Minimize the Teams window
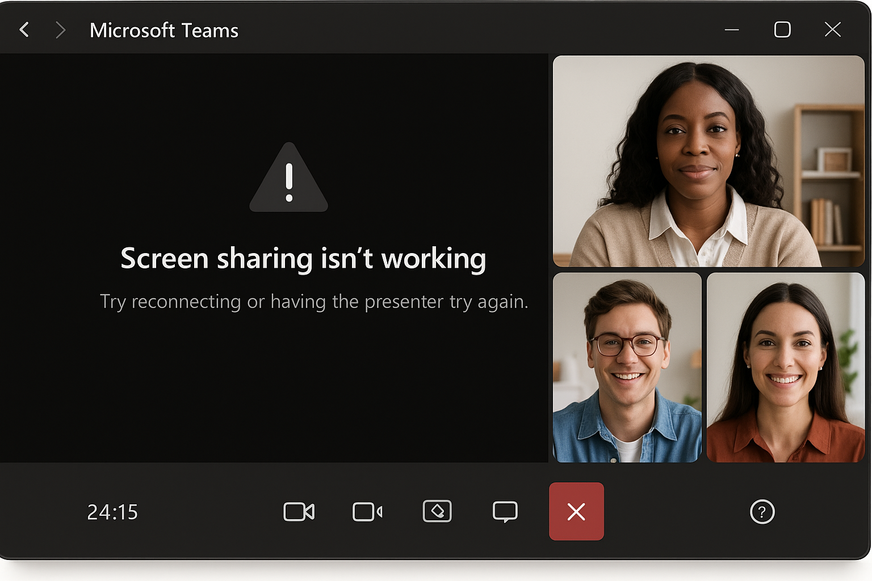Screen dimensions: 872x581 [732, 30]
